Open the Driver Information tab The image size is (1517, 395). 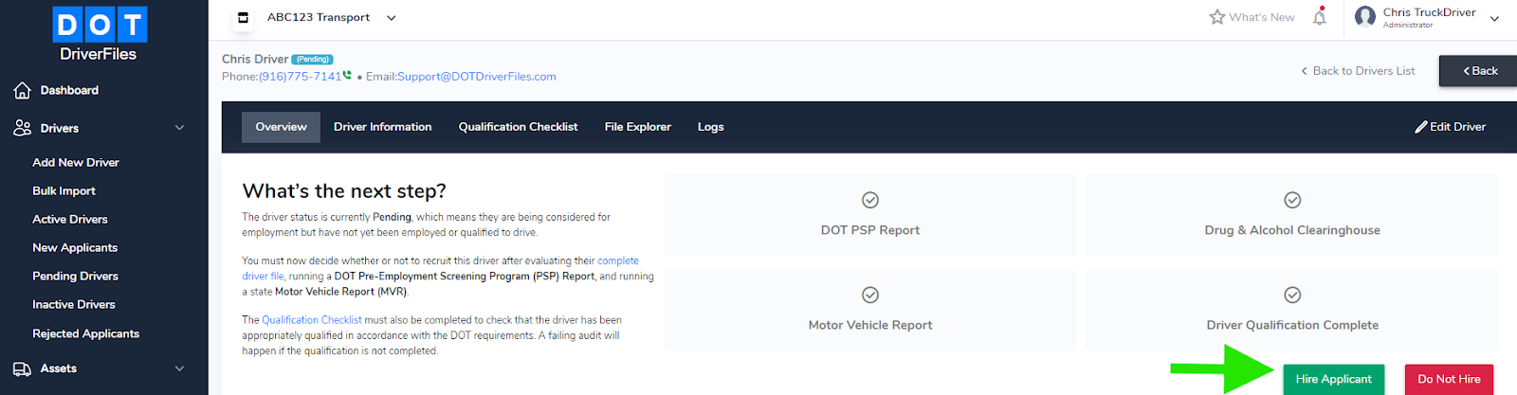point(382,127)
